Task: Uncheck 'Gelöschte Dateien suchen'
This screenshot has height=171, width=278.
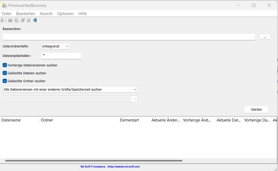Action: (5, 73)
